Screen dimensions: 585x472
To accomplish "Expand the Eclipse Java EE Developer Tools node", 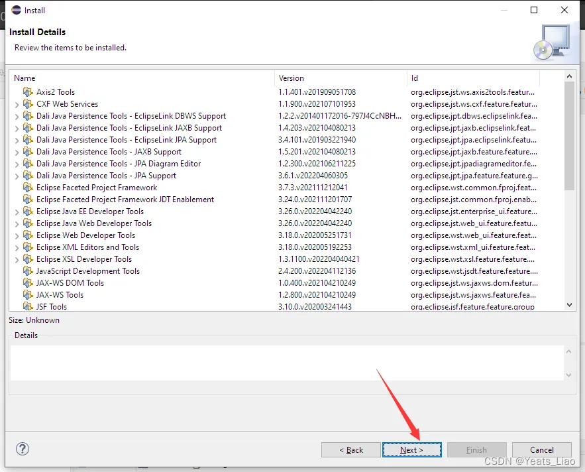I will [17, 212].
